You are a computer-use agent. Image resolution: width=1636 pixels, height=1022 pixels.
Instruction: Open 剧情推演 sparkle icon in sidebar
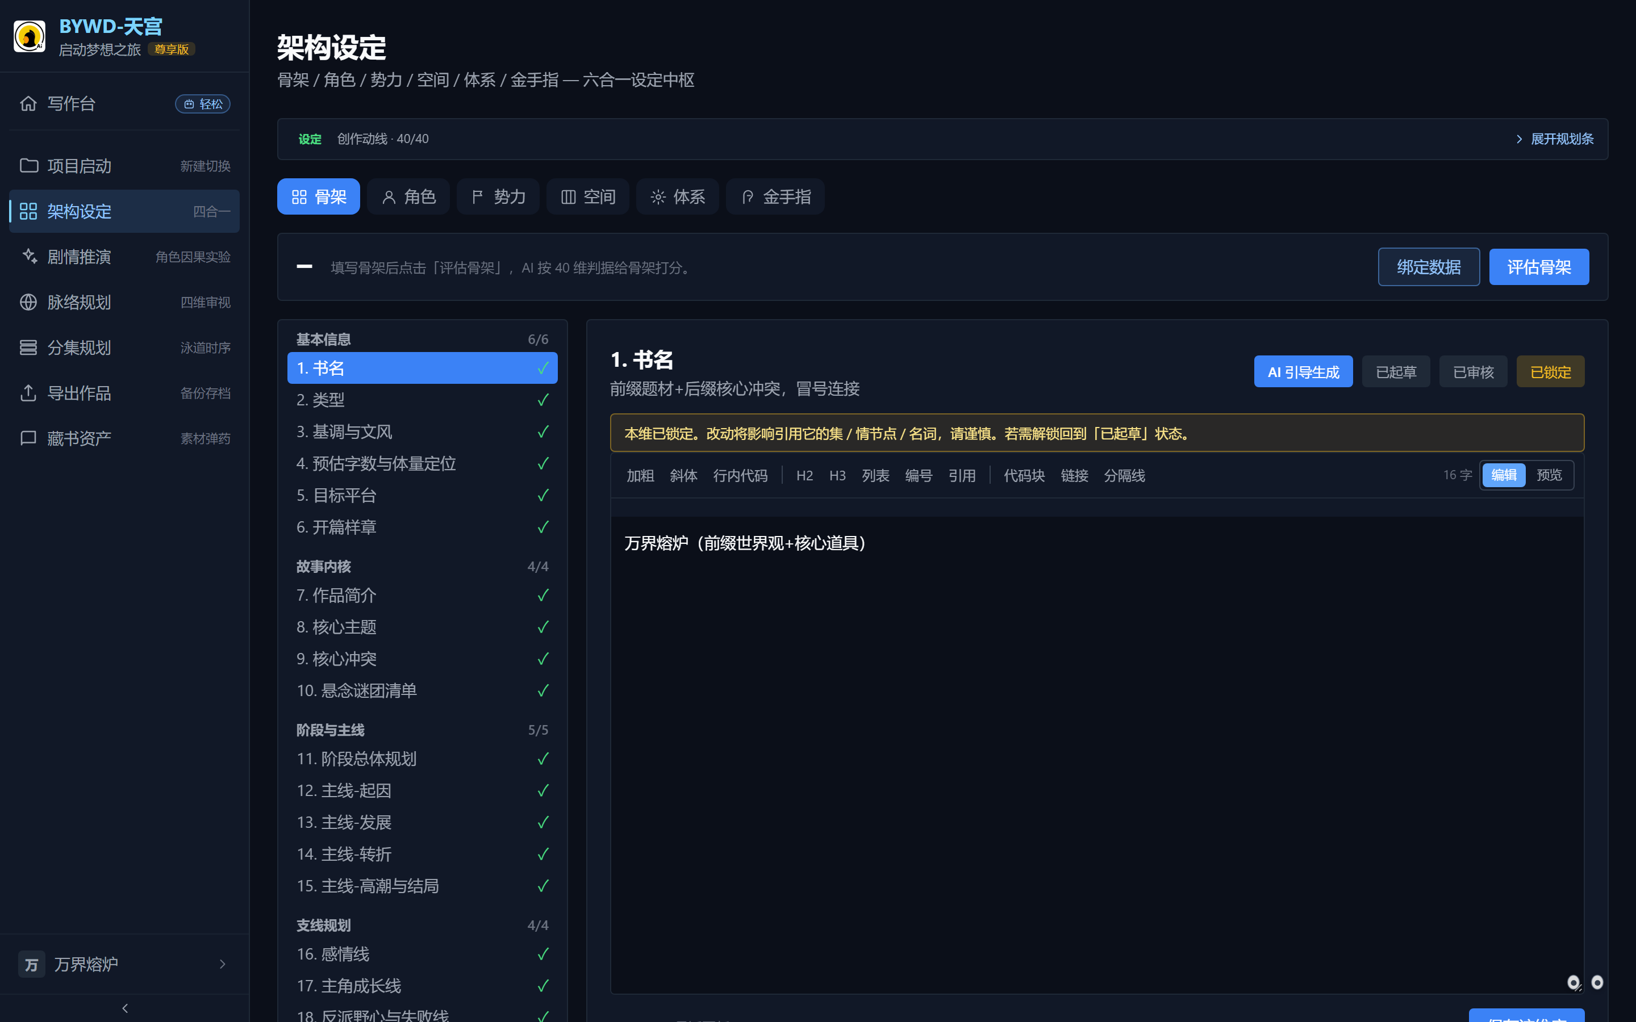point(28,257)
